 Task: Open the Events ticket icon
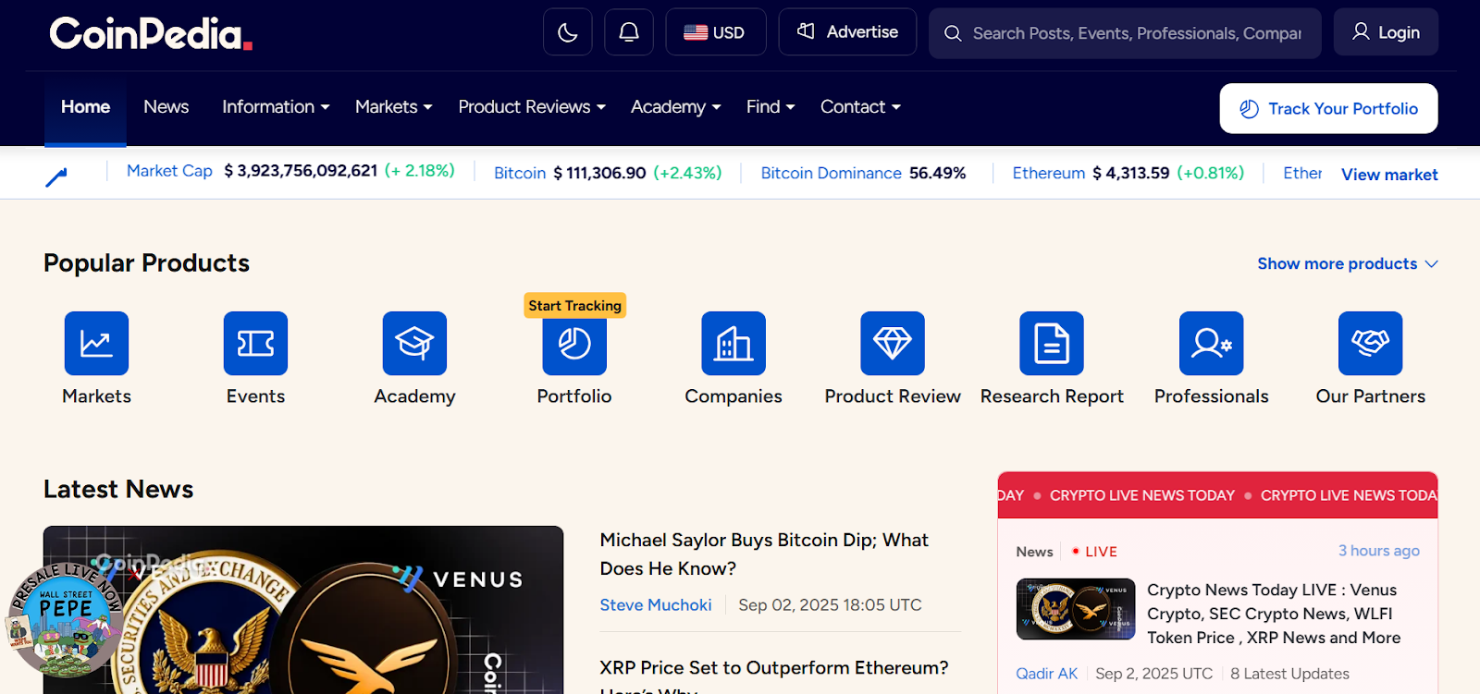(255, 344)
